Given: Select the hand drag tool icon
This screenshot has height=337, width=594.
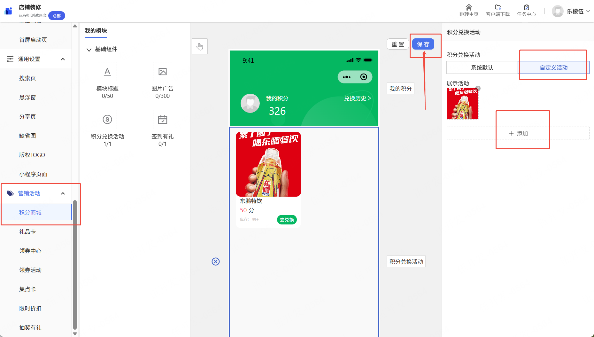Looking at the screenshot, I should [200, 47].
